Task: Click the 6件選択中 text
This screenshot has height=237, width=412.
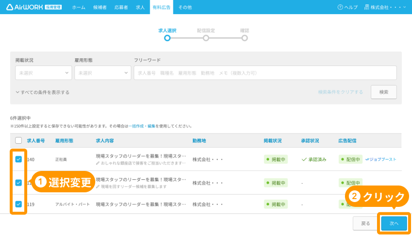Action: pyautogui.click(x=20, y=118)
